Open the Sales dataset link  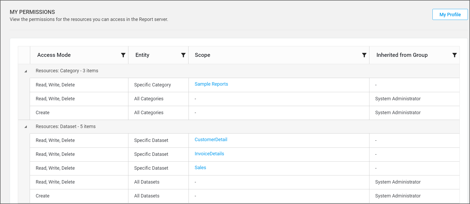pyautogui.click(x=200, y=168)
